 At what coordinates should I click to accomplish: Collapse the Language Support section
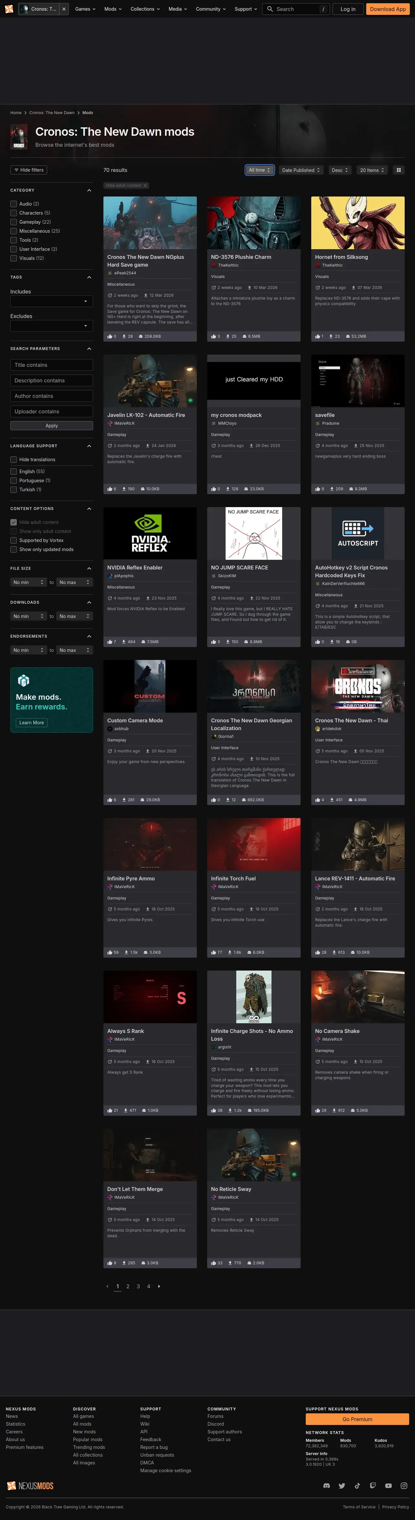pos(89,446)
